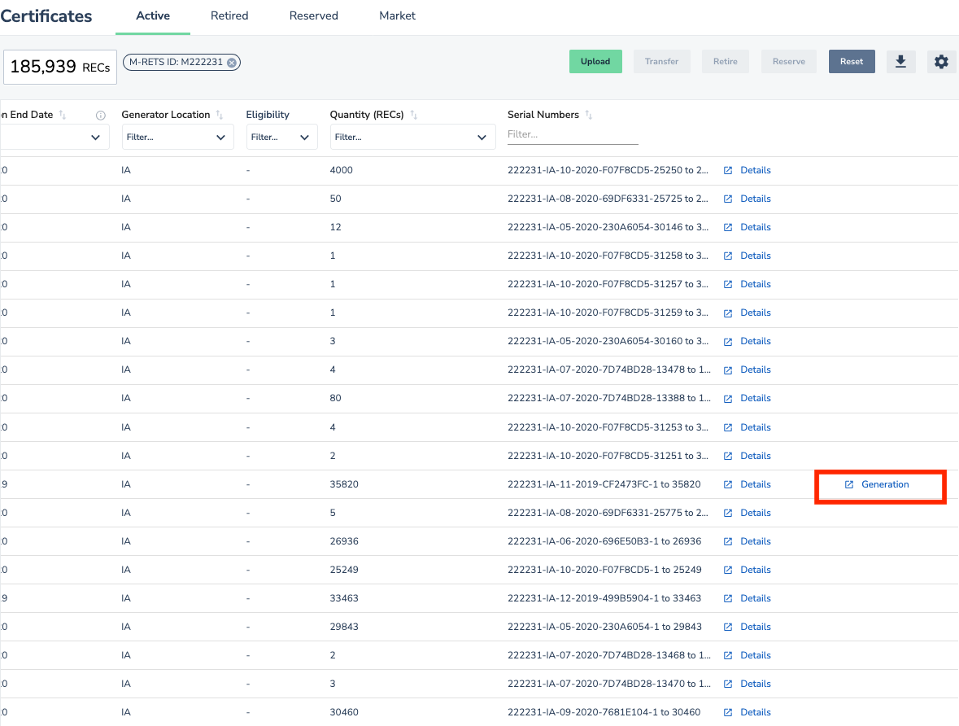The height and width of the screenshot is (726, 959).
Task: Select the quantity value 25249
Action: 344,570
